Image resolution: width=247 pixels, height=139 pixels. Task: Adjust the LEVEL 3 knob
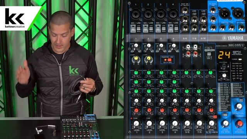tap(162, 124)
